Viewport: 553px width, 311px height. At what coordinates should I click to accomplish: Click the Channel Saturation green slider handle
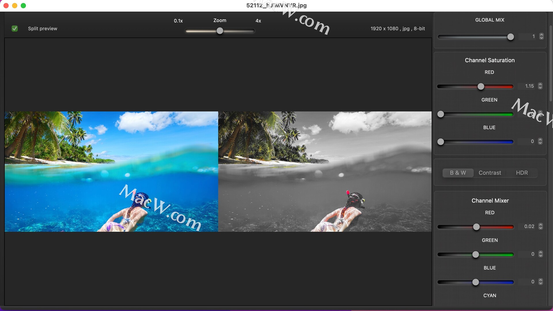[x=441, y=114]
